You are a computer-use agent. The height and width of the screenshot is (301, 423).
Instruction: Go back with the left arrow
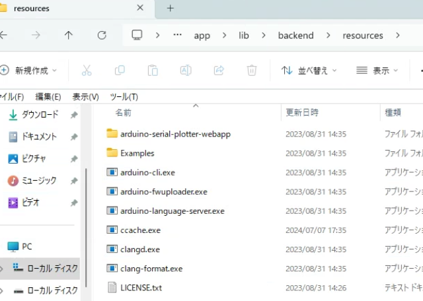point(3,35)
